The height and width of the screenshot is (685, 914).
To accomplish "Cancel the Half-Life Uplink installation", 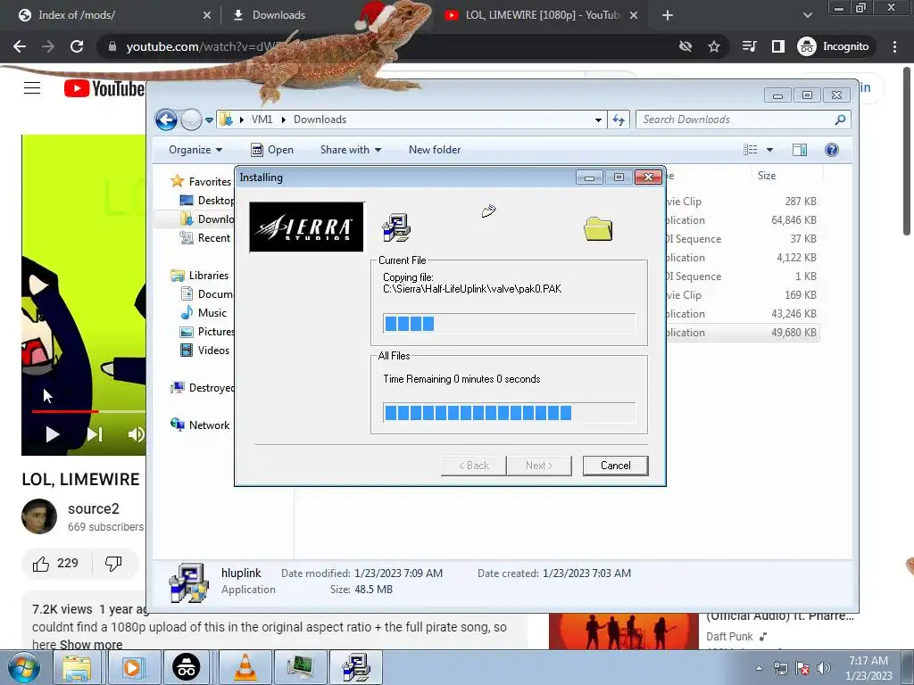I will 615,466.
